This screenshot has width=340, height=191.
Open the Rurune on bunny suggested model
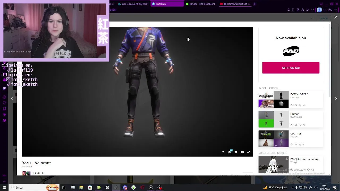coord(305,159)
